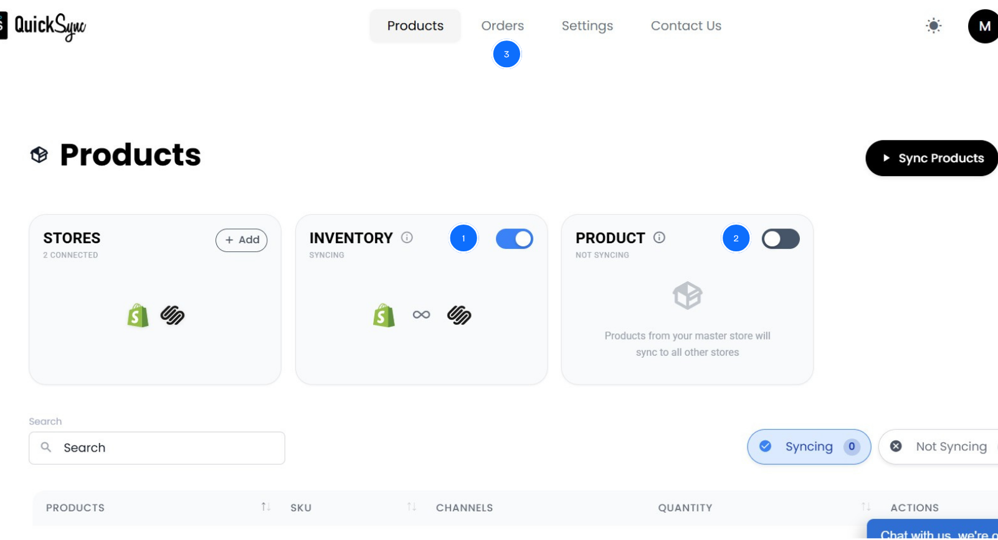Image resolution: width=998 pixels, height=540 pixels.
Task: Toggle the light/dark theme sun icon
Action: [933, 26]
